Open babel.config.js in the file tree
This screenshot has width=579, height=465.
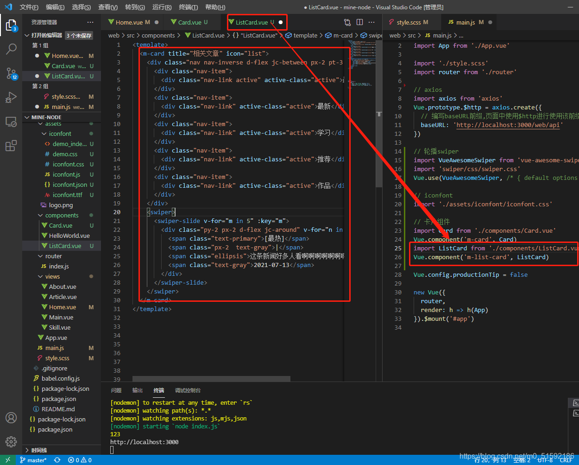click(62, 378)
